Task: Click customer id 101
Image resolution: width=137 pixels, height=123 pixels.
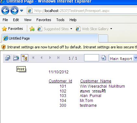Action: coord(63,86)
